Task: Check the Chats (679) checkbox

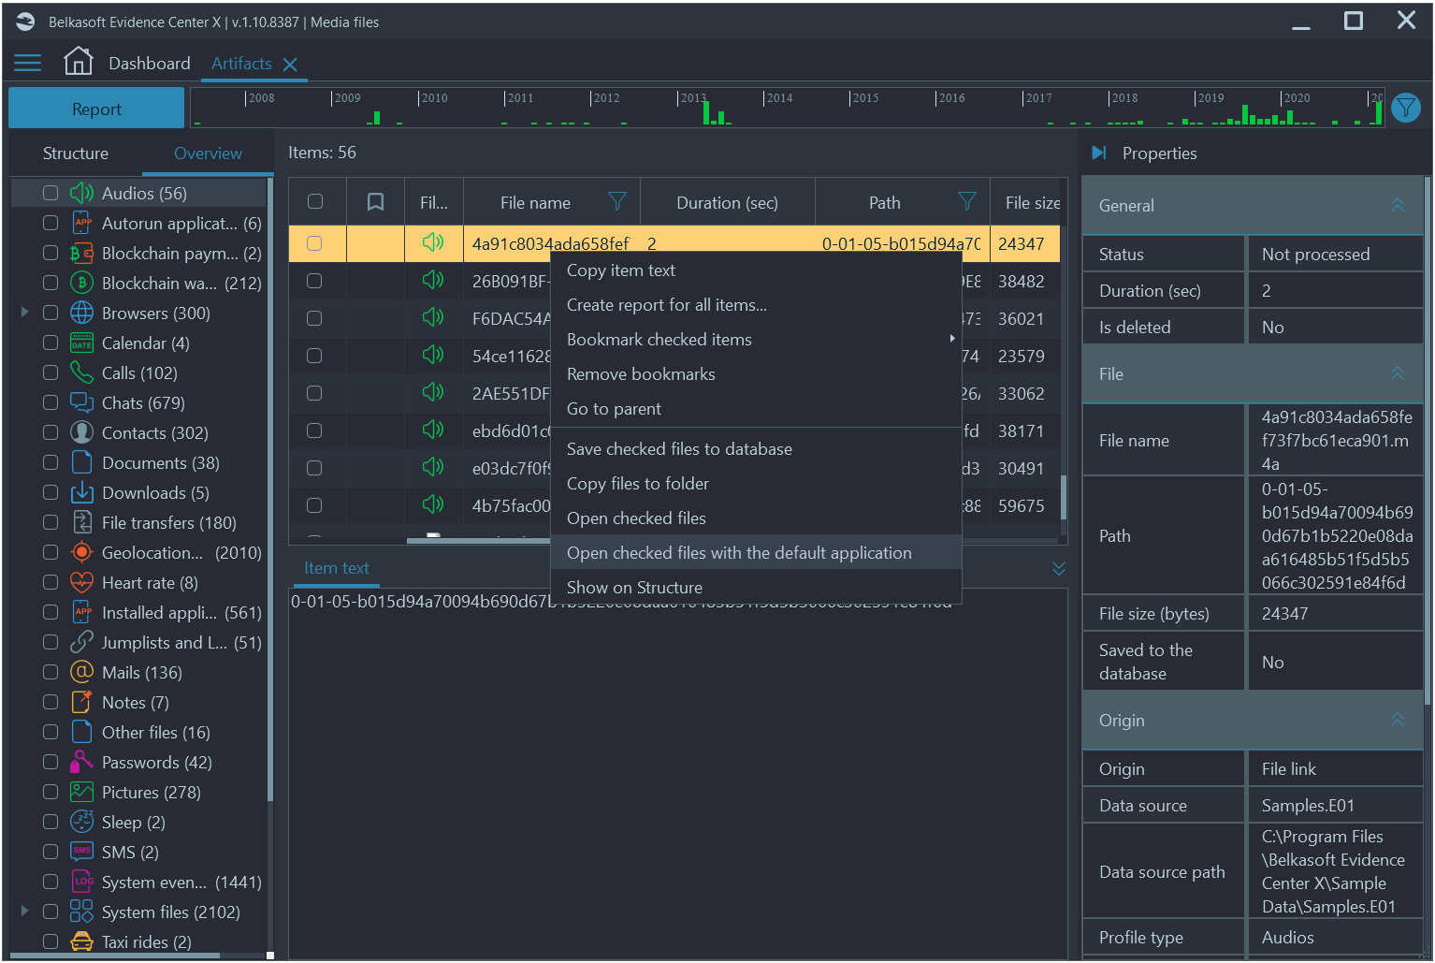Action: click(x=51, y=402)
